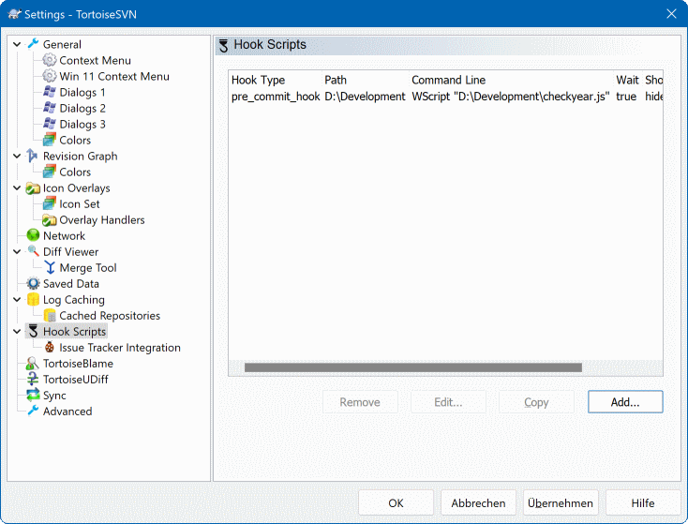Open the Saved Data settings page
Image resolution: width=688 pixels, height=524 pixels.
coord(71,283)
